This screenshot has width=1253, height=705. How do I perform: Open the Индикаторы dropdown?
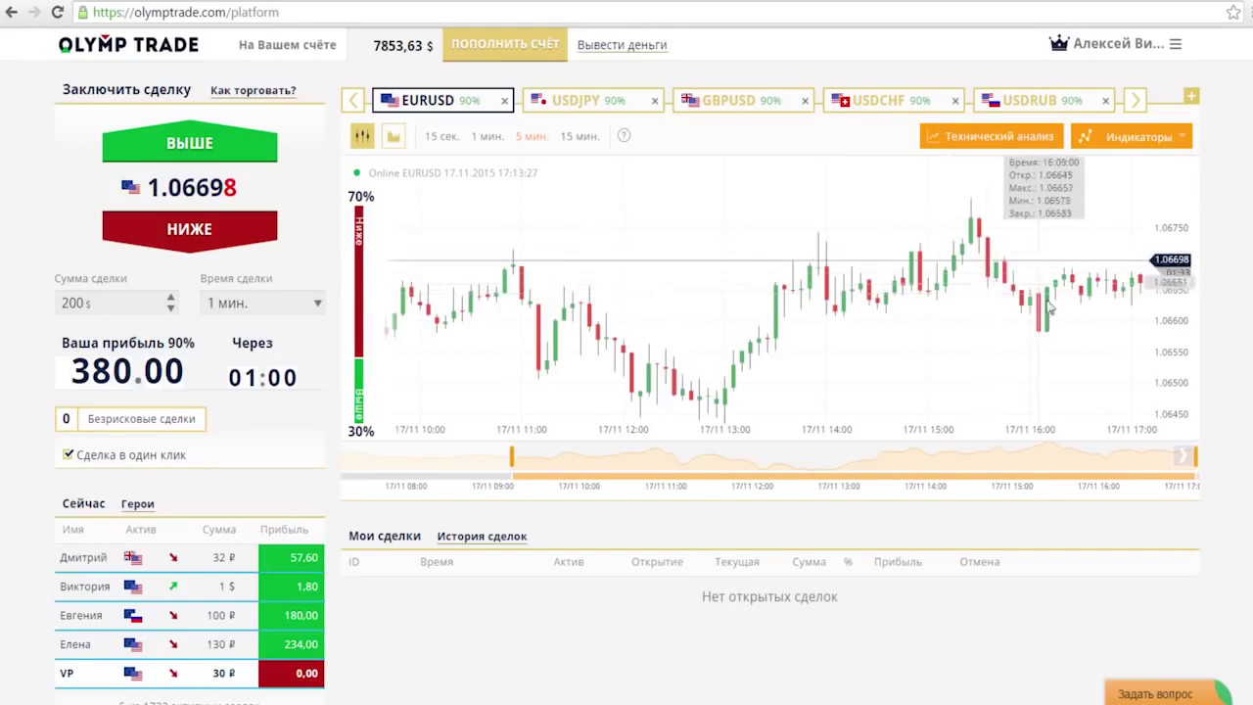tap(1132, 136)
